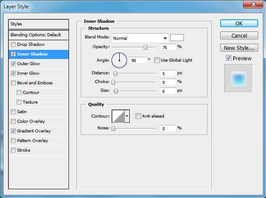266x198 pixels.
Task: Enable Anti-aliased contour option
Action: [138, 116]
